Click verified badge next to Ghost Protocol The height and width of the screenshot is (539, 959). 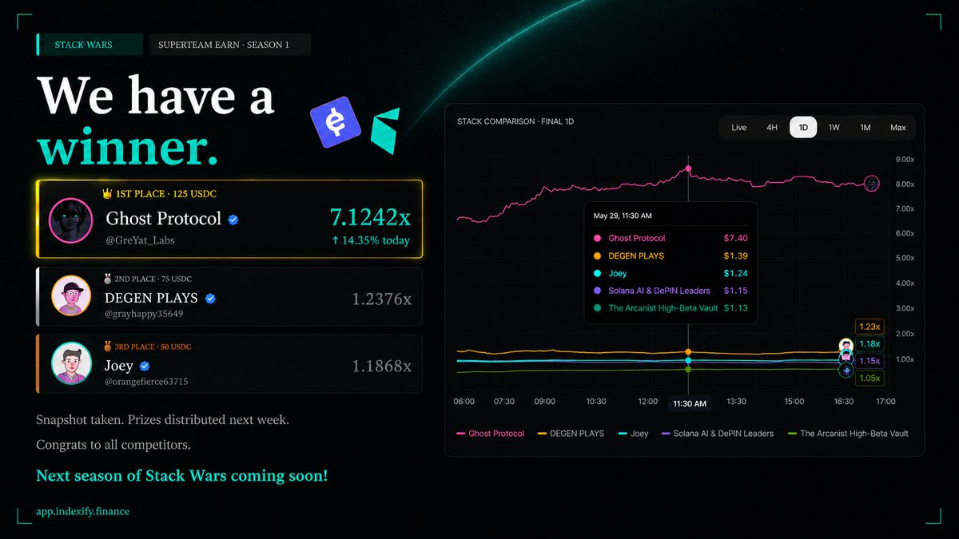pyautogui.click(x=233, y=220)
